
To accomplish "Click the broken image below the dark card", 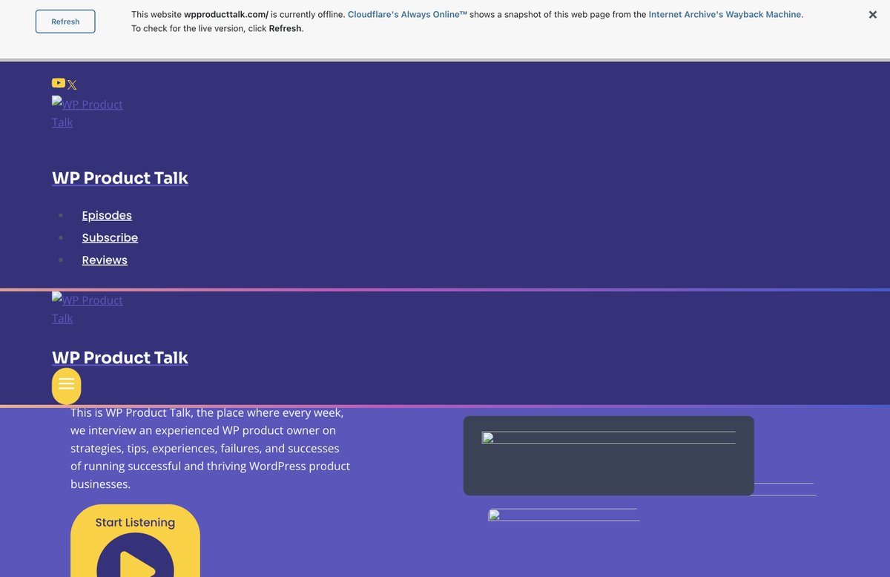I will click(x=564, y=515).
